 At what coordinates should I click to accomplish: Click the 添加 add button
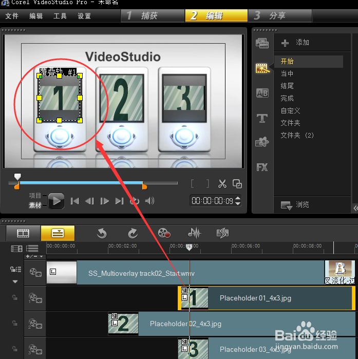click(x=295, y=43)
